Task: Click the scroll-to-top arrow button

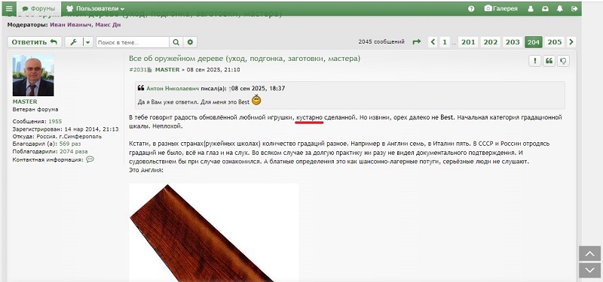Action: click(589, 253)
